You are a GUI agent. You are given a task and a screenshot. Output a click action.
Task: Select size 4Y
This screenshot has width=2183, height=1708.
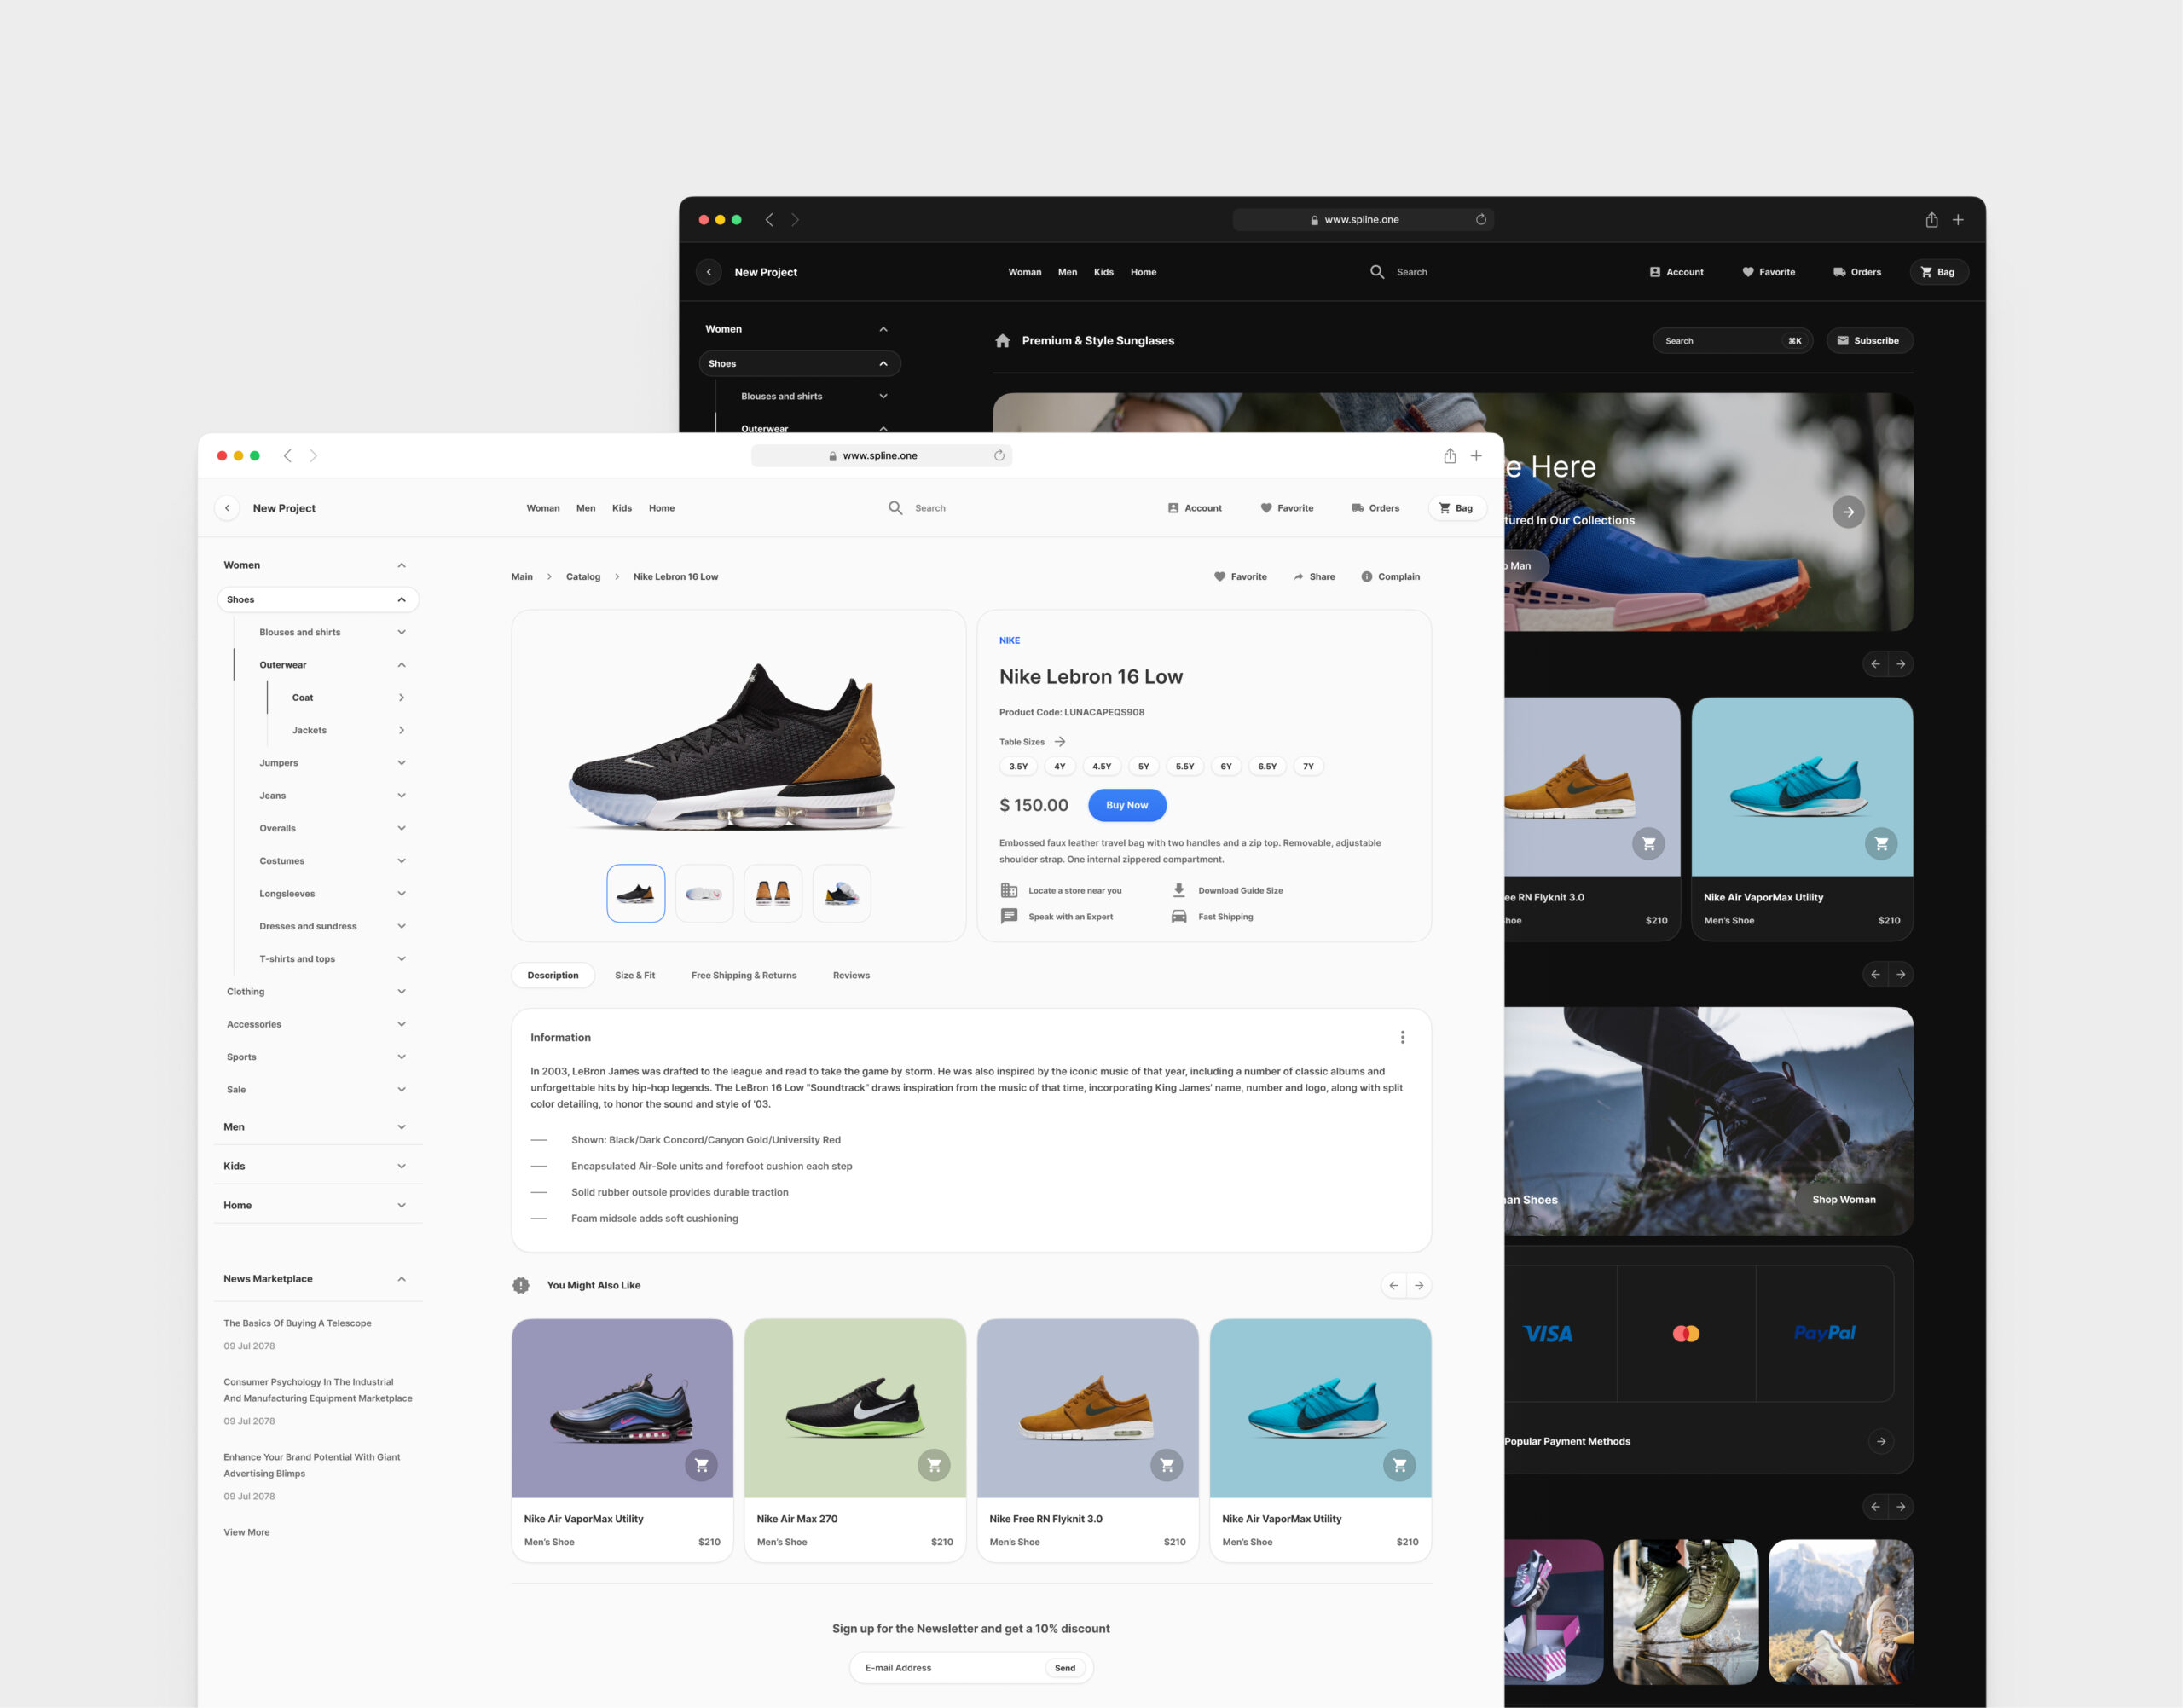[x=1060, y=766]
